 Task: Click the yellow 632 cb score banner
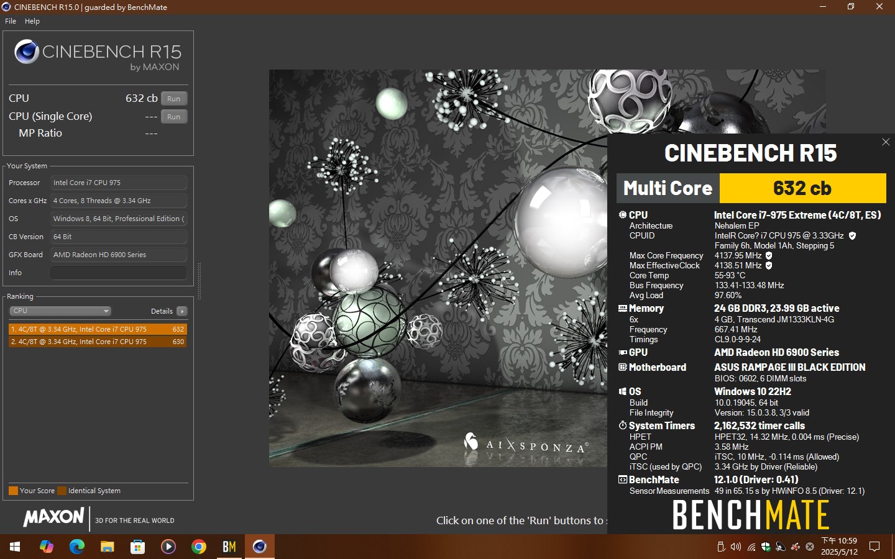[802, 188]
